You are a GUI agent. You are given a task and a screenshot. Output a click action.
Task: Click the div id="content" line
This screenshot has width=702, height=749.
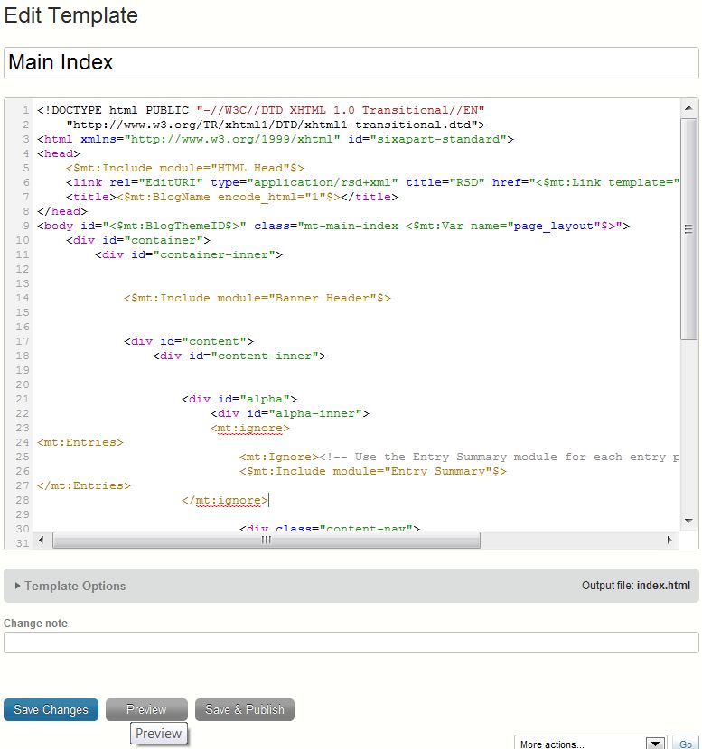click(x=189, y=341)
